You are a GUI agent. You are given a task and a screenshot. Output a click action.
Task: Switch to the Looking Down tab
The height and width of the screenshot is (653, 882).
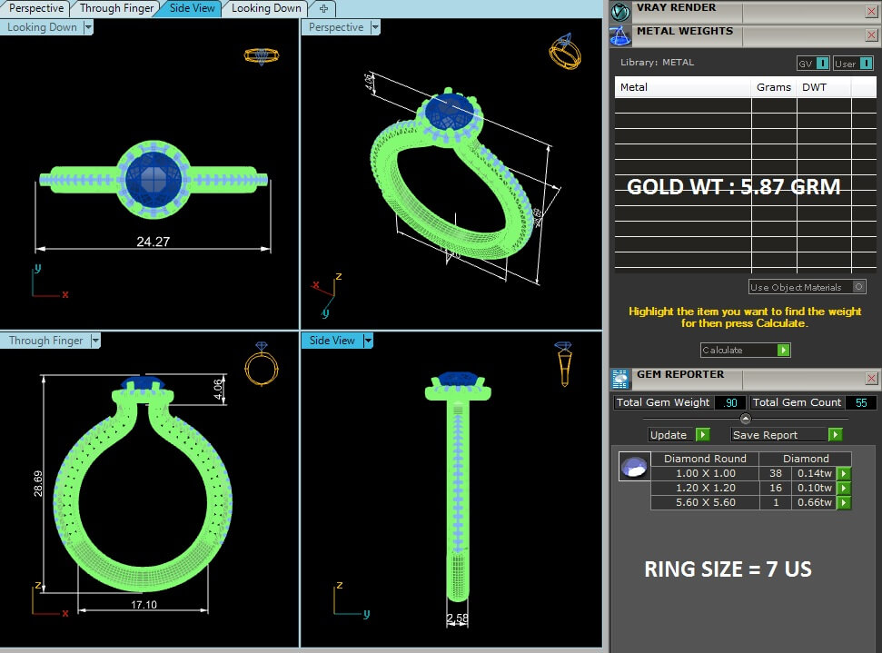point(265,8)
